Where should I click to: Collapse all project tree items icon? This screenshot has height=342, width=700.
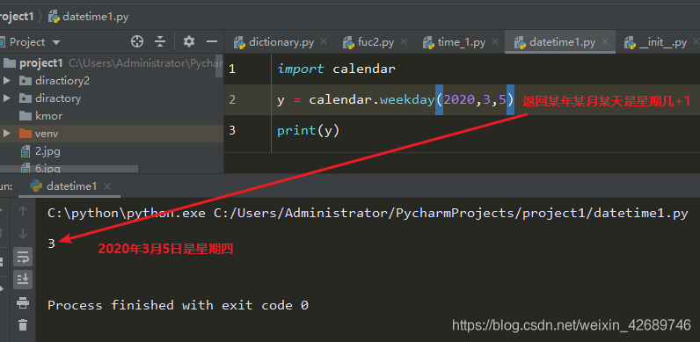tap(160, 42)
